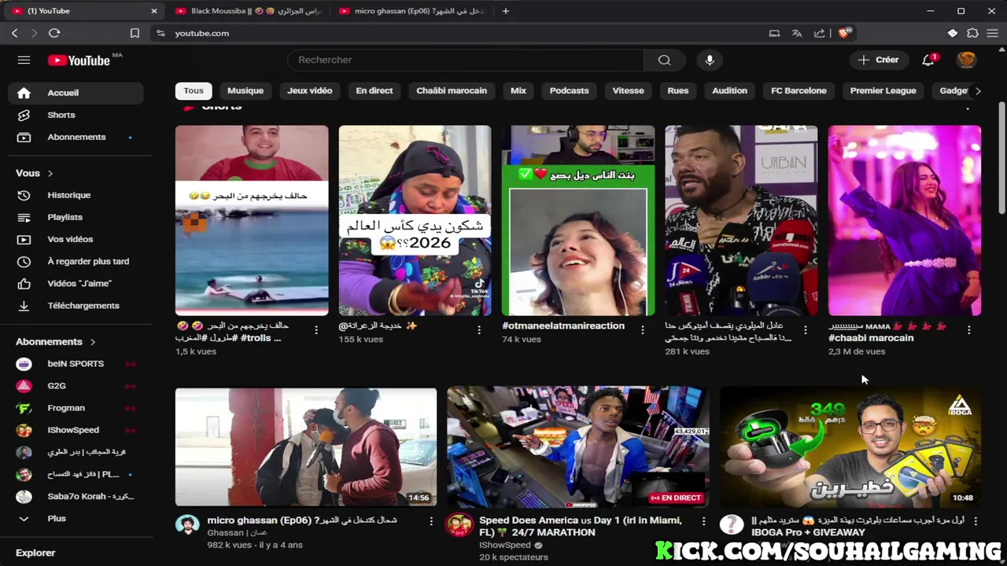The image size is (1007, 566).
Task: Open the browser translate page icon
Action: (797, 33)
